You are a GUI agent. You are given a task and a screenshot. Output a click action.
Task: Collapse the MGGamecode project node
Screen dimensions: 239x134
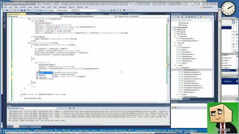coord(173,30)
